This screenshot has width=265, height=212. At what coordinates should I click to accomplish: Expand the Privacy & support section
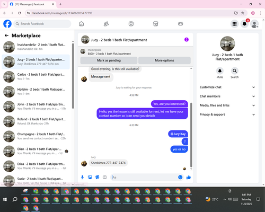(227, 114)
